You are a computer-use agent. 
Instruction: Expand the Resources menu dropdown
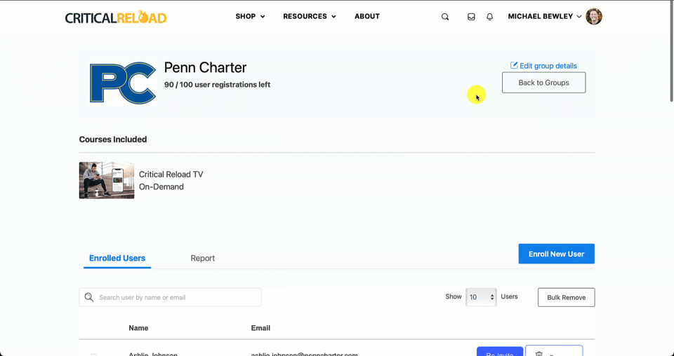coord(310,16)
